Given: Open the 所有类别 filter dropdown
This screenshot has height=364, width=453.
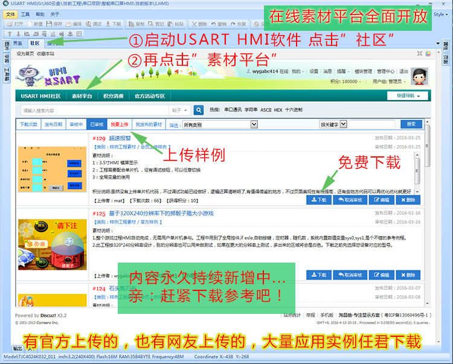Looking at the screenshot, I should pyautogui.click(x=220, y=125).
